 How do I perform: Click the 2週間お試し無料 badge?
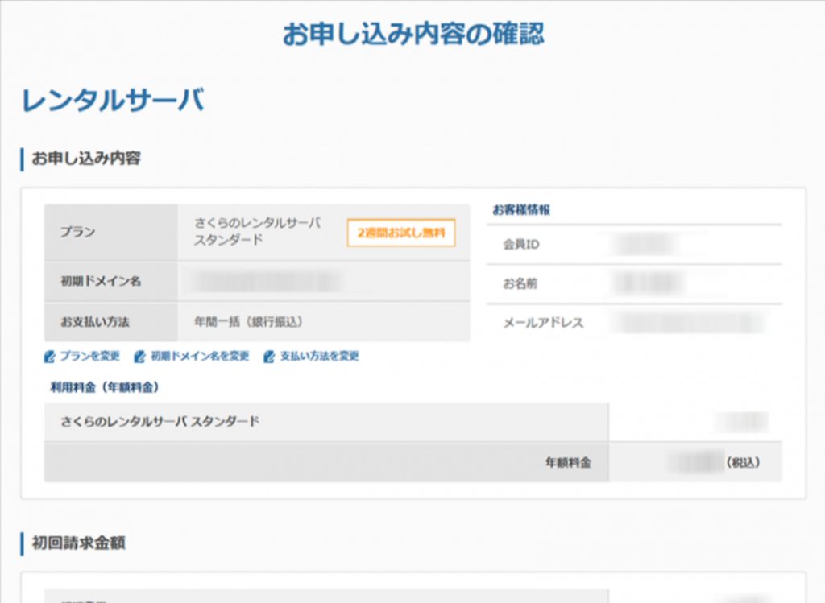tap(401, 233)
